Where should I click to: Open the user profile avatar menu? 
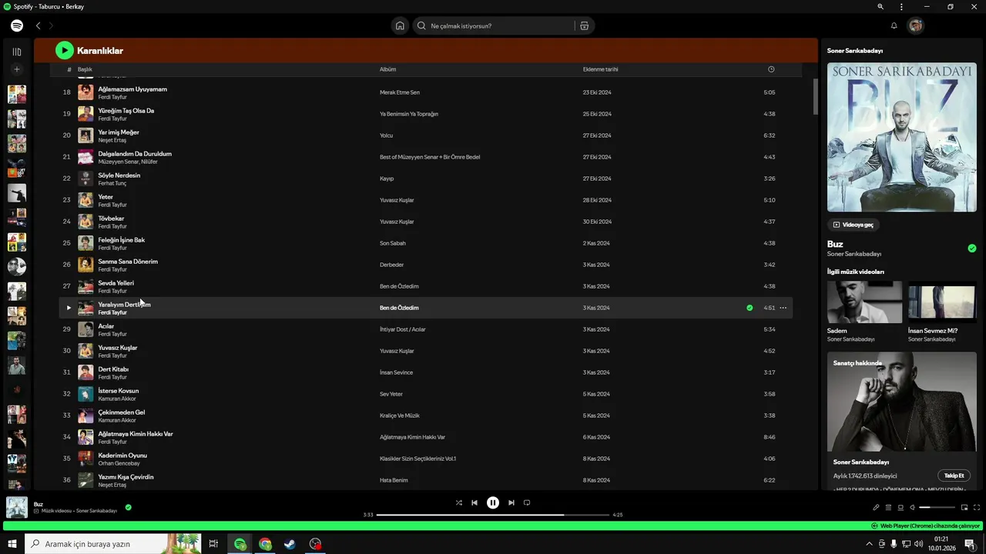click(915, 25)
